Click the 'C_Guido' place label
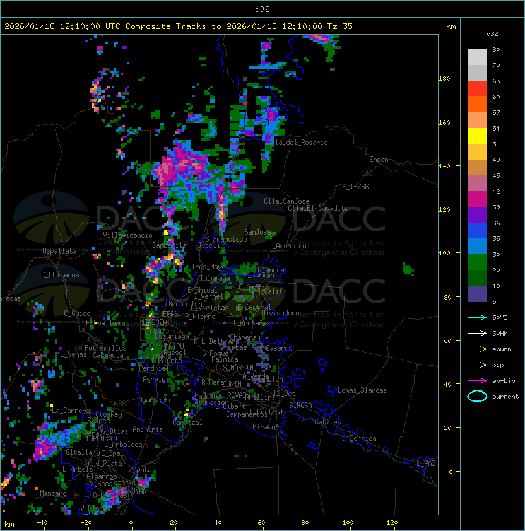 click(77, 313)
